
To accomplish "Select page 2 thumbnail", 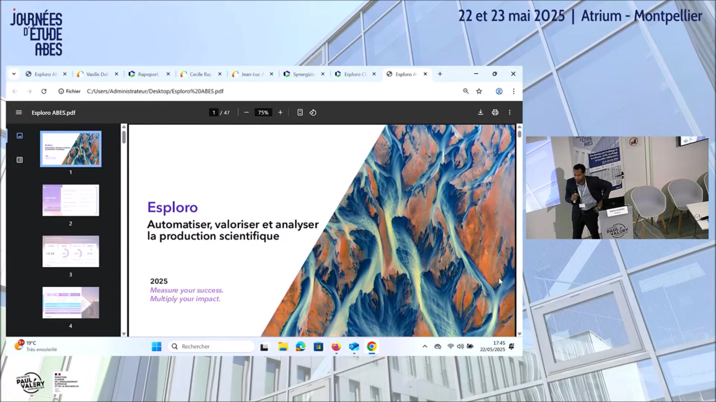I will tap(70, 200).
